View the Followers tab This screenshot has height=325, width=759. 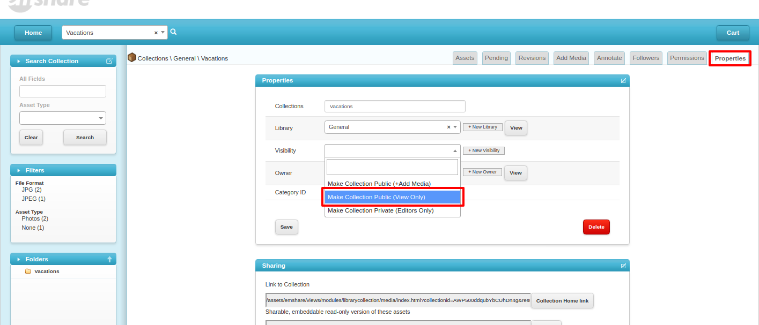[x=646, y=58]
